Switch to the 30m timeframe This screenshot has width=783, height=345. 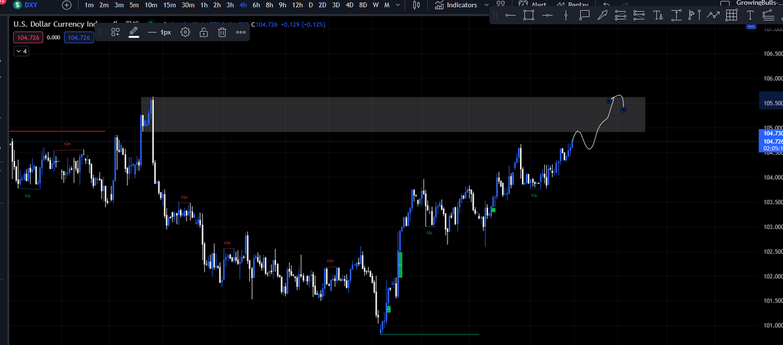click(189, 5)
